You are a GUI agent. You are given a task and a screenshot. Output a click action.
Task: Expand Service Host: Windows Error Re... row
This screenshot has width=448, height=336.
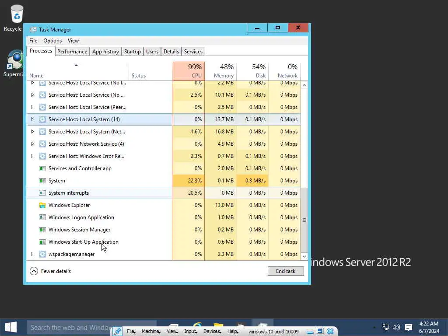coord(32,156)
